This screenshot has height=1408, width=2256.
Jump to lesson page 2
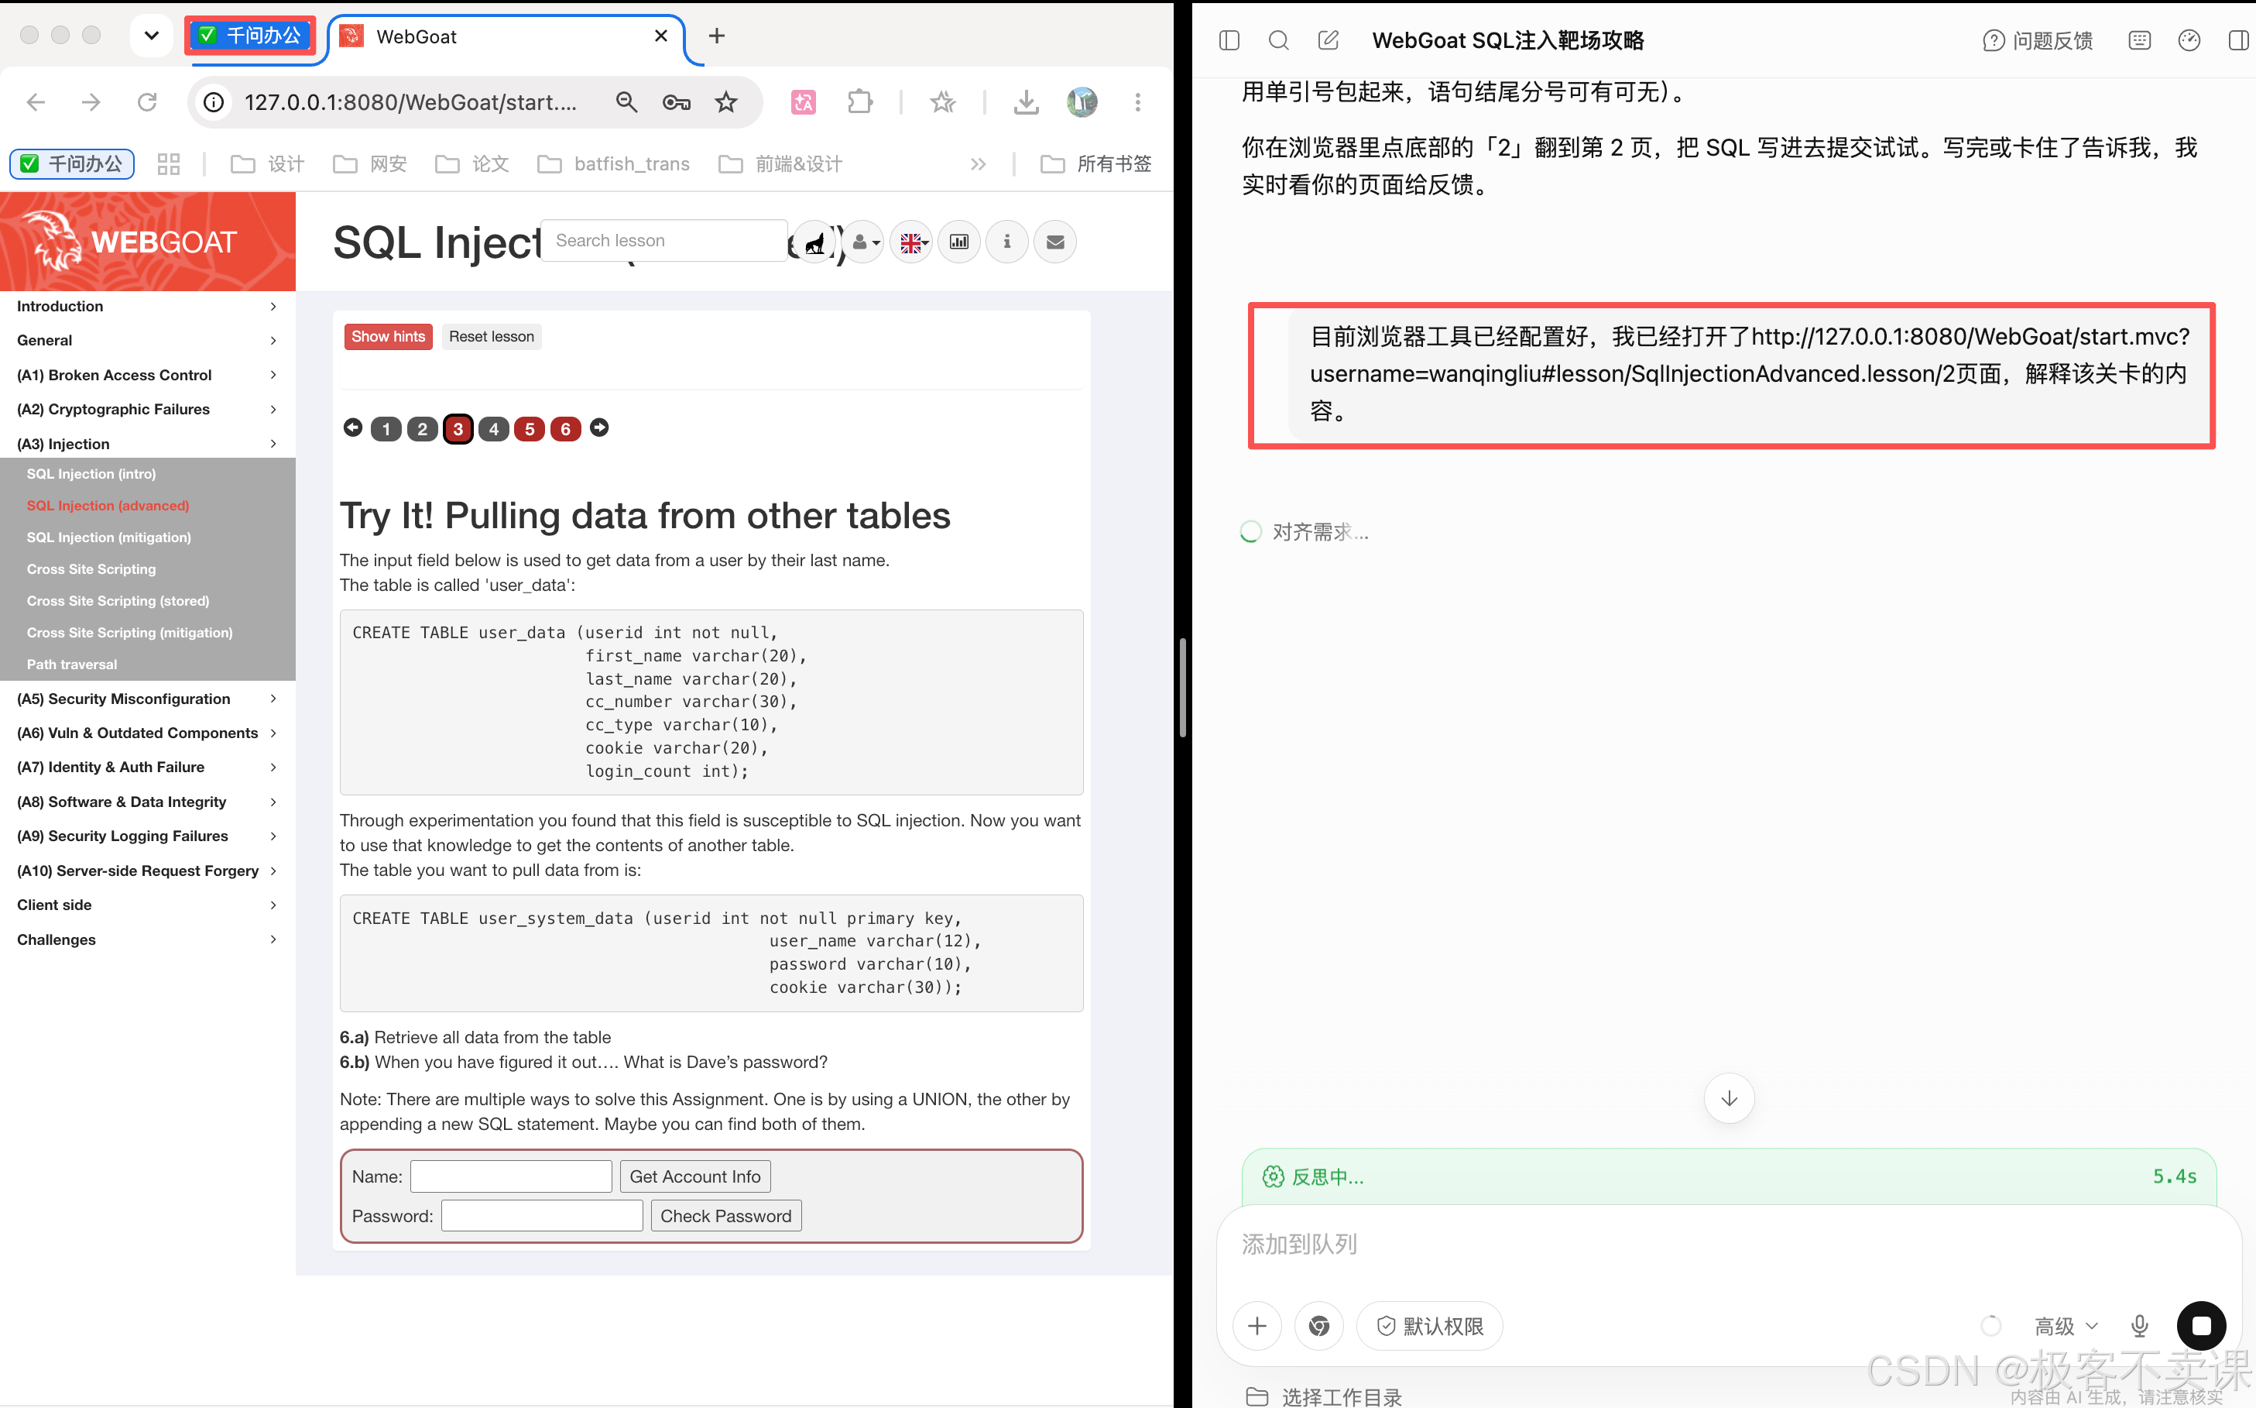pyautogui.click(x=422, y=428)
